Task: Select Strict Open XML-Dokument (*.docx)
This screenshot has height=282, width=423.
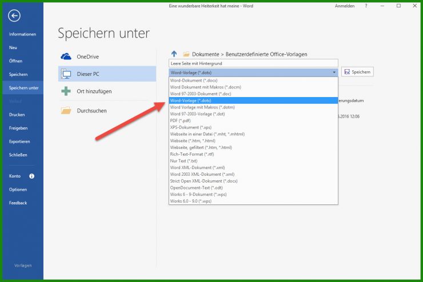Action: 253,181
